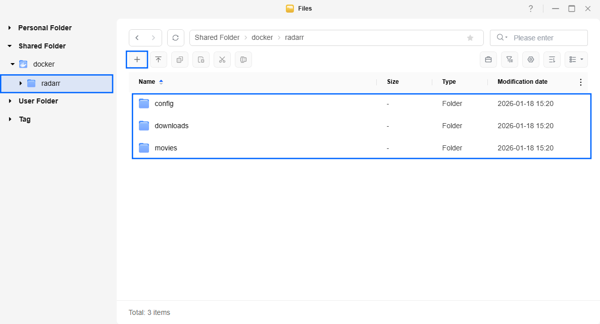Viewport: 600px width, 324px height.
Task: Collapse the Shared Folder tree node
Action: click(x=10, y=46)
